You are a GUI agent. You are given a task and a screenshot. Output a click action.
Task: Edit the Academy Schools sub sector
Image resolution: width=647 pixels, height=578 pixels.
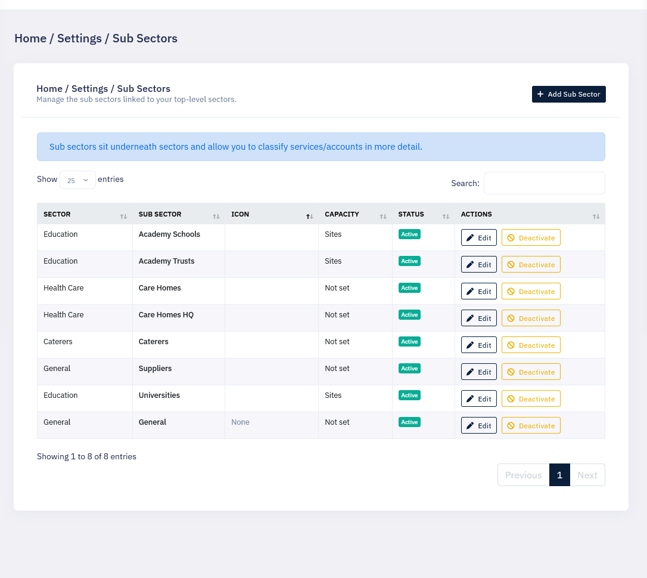(x=478, y=237)
